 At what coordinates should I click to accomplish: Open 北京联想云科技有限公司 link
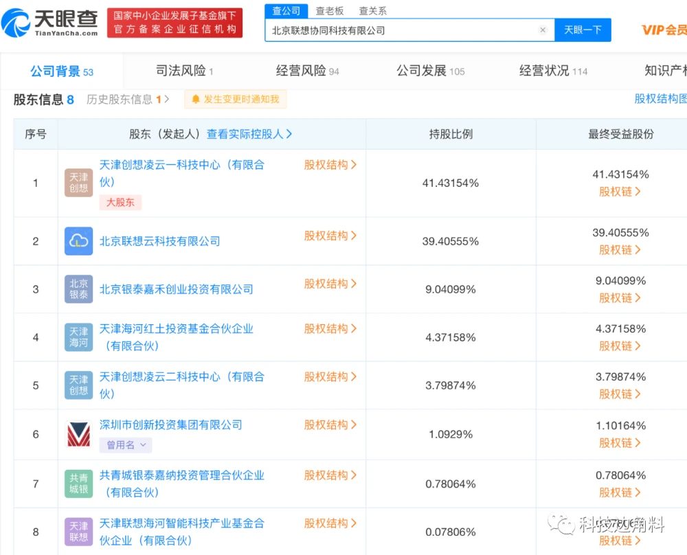[159, 241]
